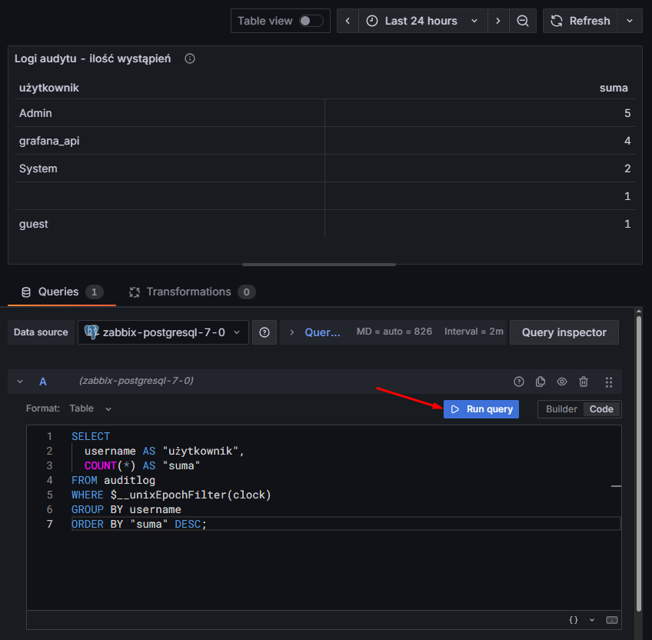Open the Last 24 hours time picker
This screenshot has width=652, height=640.
tap(421, 21)
